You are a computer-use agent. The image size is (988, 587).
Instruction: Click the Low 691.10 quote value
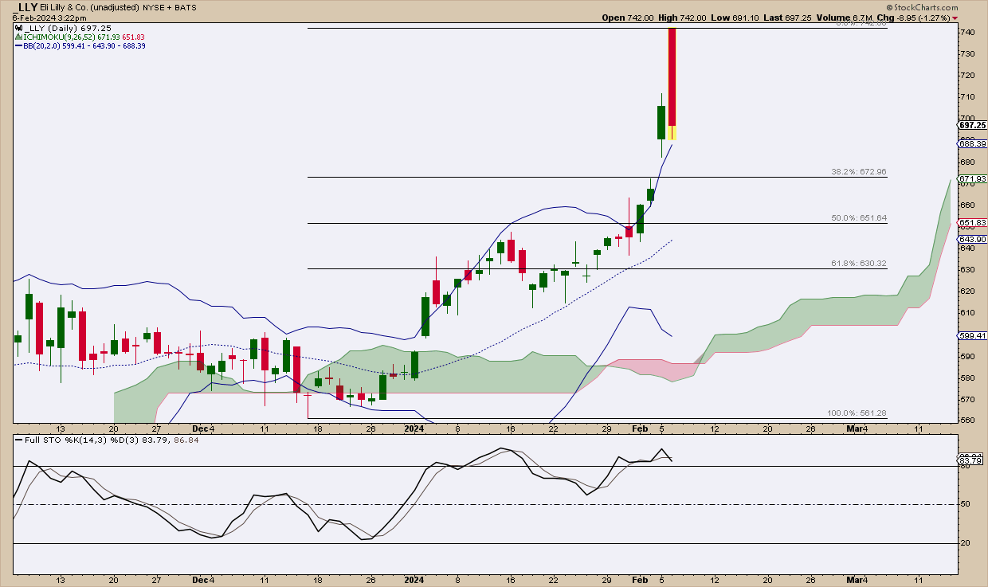click(733, 18)
